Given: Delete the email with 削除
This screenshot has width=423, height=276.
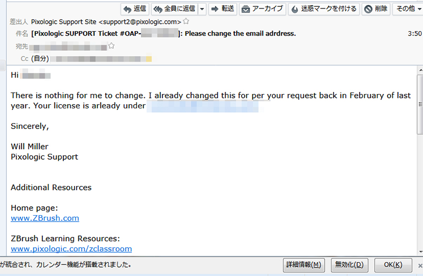Looking at the screenshot, I should click(376, 8).
